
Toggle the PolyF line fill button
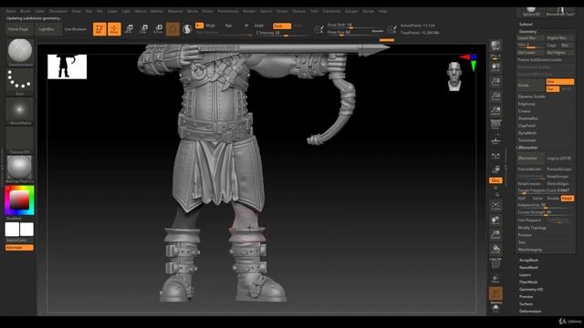[x=495, y=263]
